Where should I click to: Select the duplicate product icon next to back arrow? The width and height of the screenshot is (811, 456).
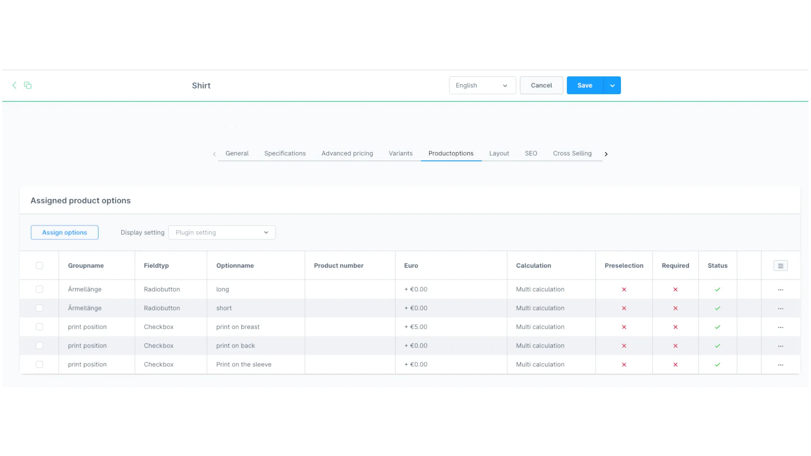point(27,85)
